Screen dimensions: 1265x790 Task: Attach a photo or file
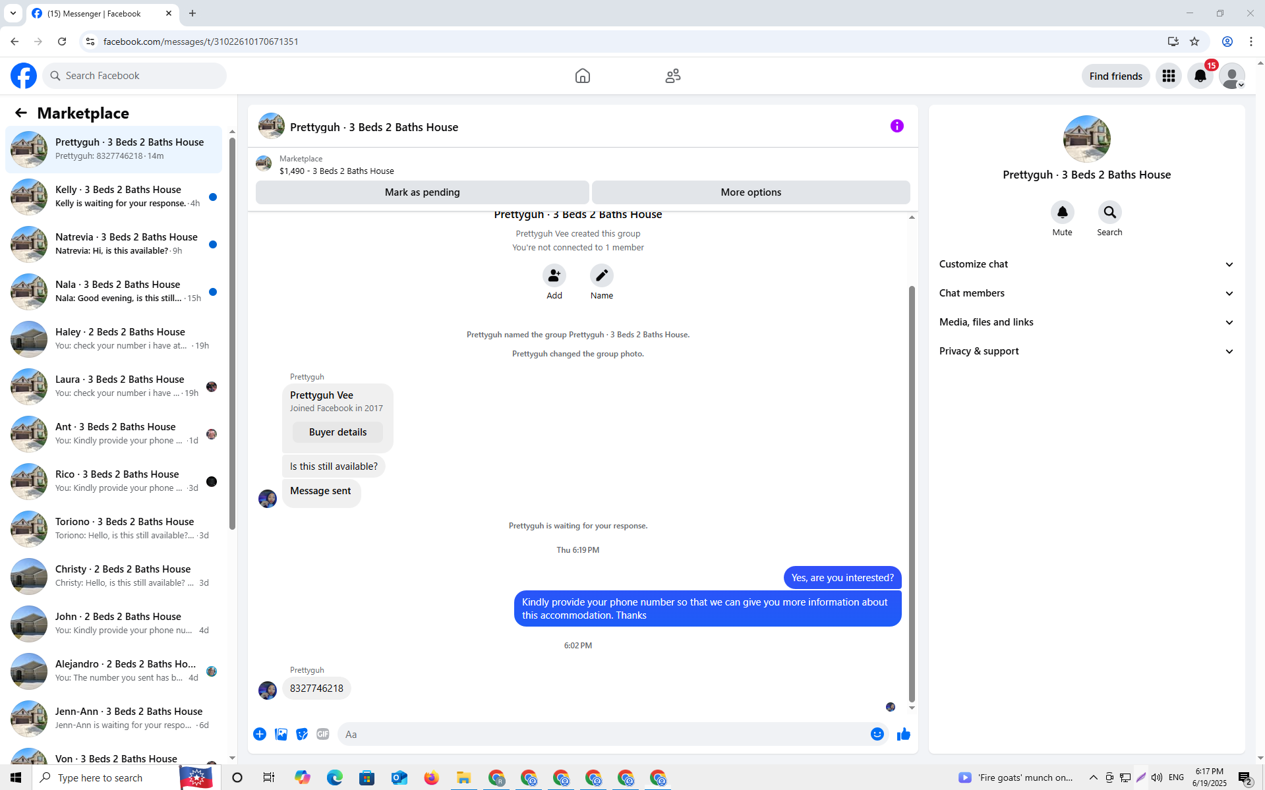click(x=281, y=734)
